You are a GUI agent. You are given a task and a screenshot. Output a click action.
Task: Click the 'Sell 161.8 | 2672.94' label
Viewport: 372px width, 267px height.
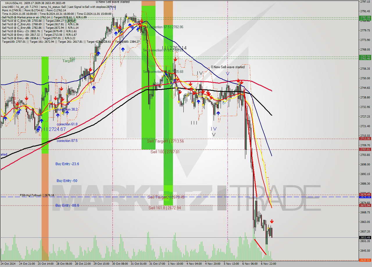pyautogui.click(x=165, y=208)
